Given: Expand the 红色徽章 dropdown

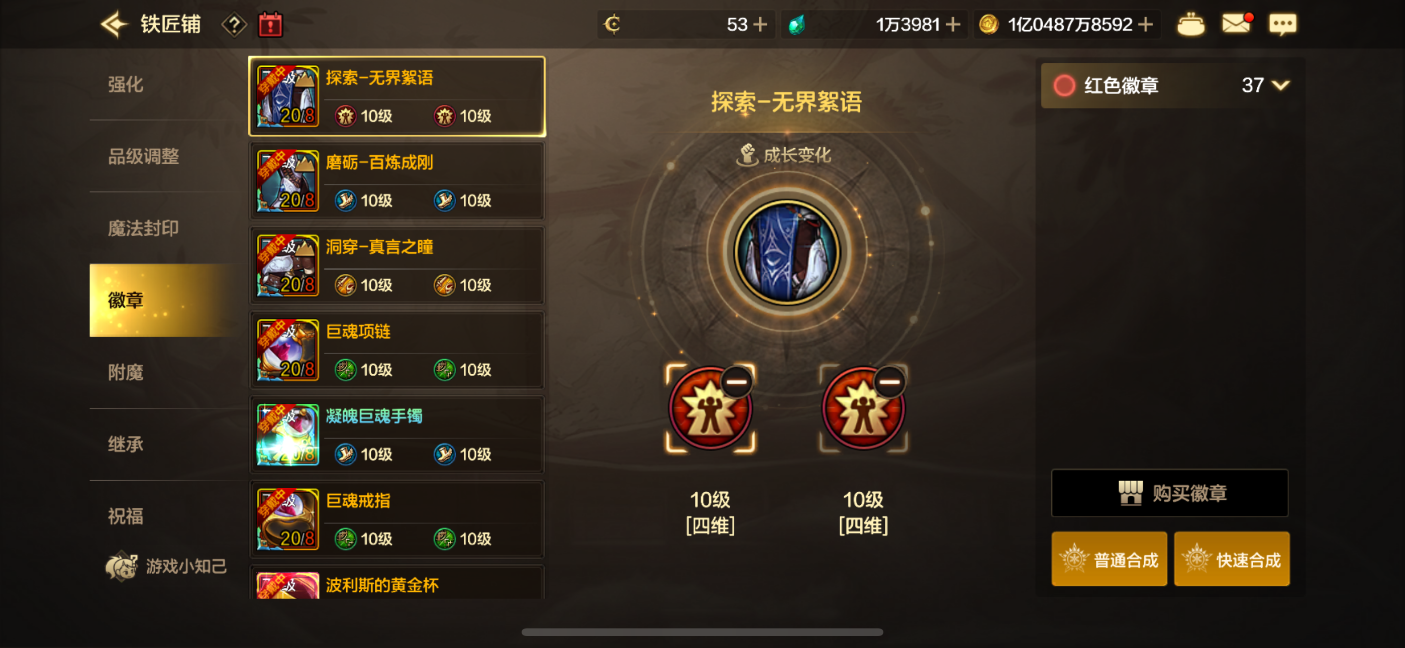Looking at the screenshot, I should coord(1167,85).
